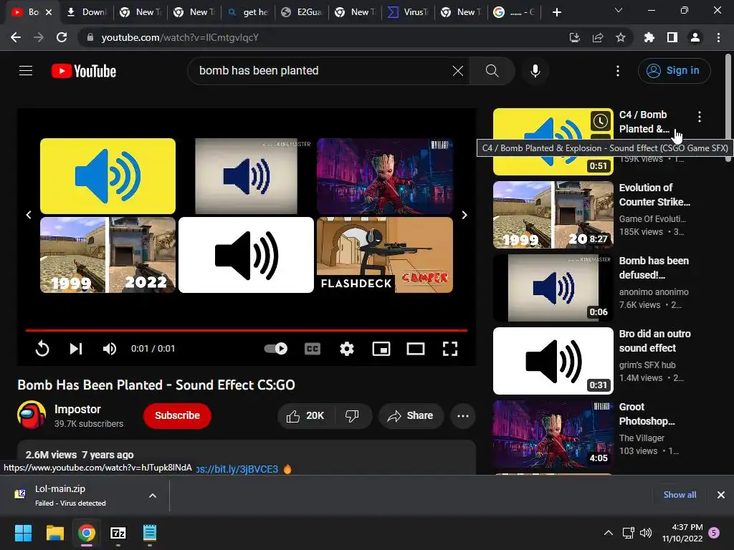
Task: Open the yellow speaker end-screen video
Action: pos(108,176)
